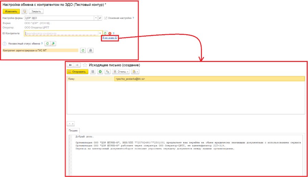This screenshot has height=177, width=308.
Task: Click the Добрый день line in the letter body
Action: coord(85,137)
